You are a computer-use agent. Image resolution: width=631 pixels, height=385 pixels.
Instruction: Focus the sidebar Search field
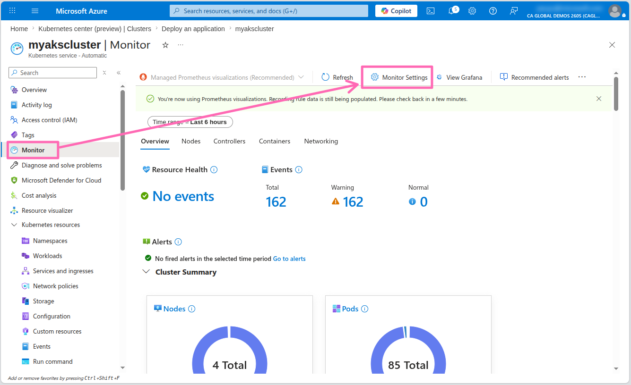point(52,73)
